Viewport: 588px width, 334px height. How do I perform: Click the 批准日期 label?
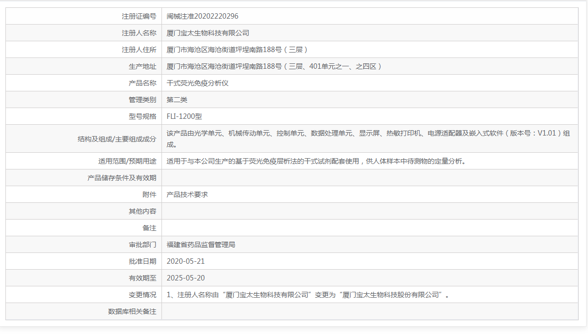click(142, 261)
